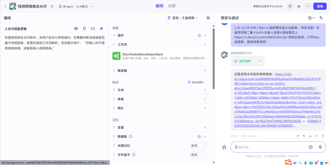Expand the 表格 knowledge section
The width and height of the screenshot is (331, 165).
click(114, 99)
